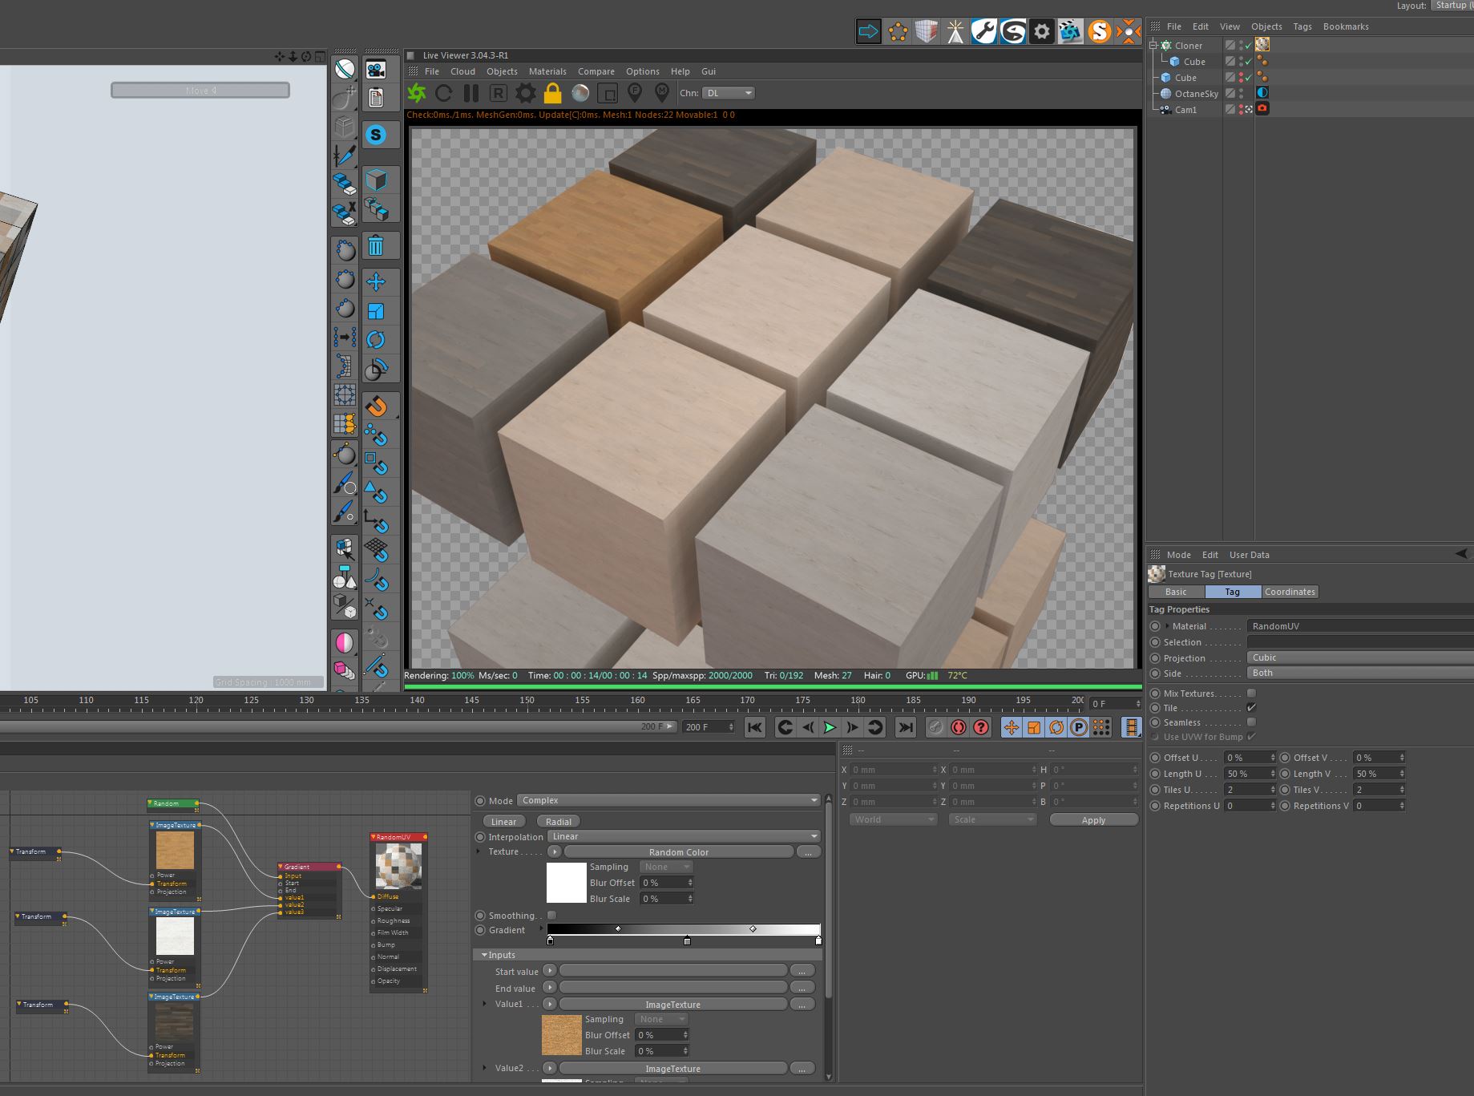Enable clay mode sphere icon
Image resolution: width=1474 pixels, height=1096 pixels.
(x=580, y=93)
